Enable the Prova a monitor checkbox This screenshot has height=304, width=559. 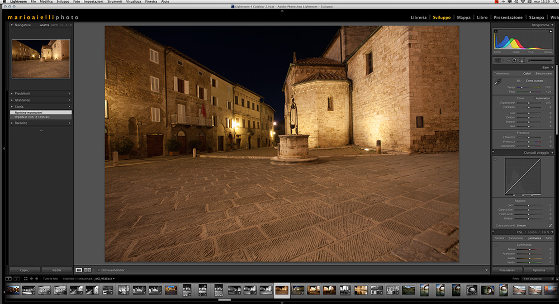pos(98,270)
